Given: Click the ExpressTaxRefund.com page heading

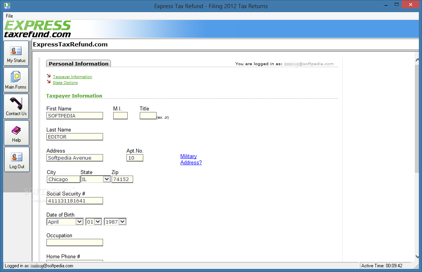Looking at the screenshot, I should pyautogui.click(x=70, y=44).
